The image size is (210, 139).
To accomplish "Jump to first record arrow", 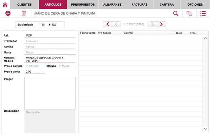I will 108,24.
